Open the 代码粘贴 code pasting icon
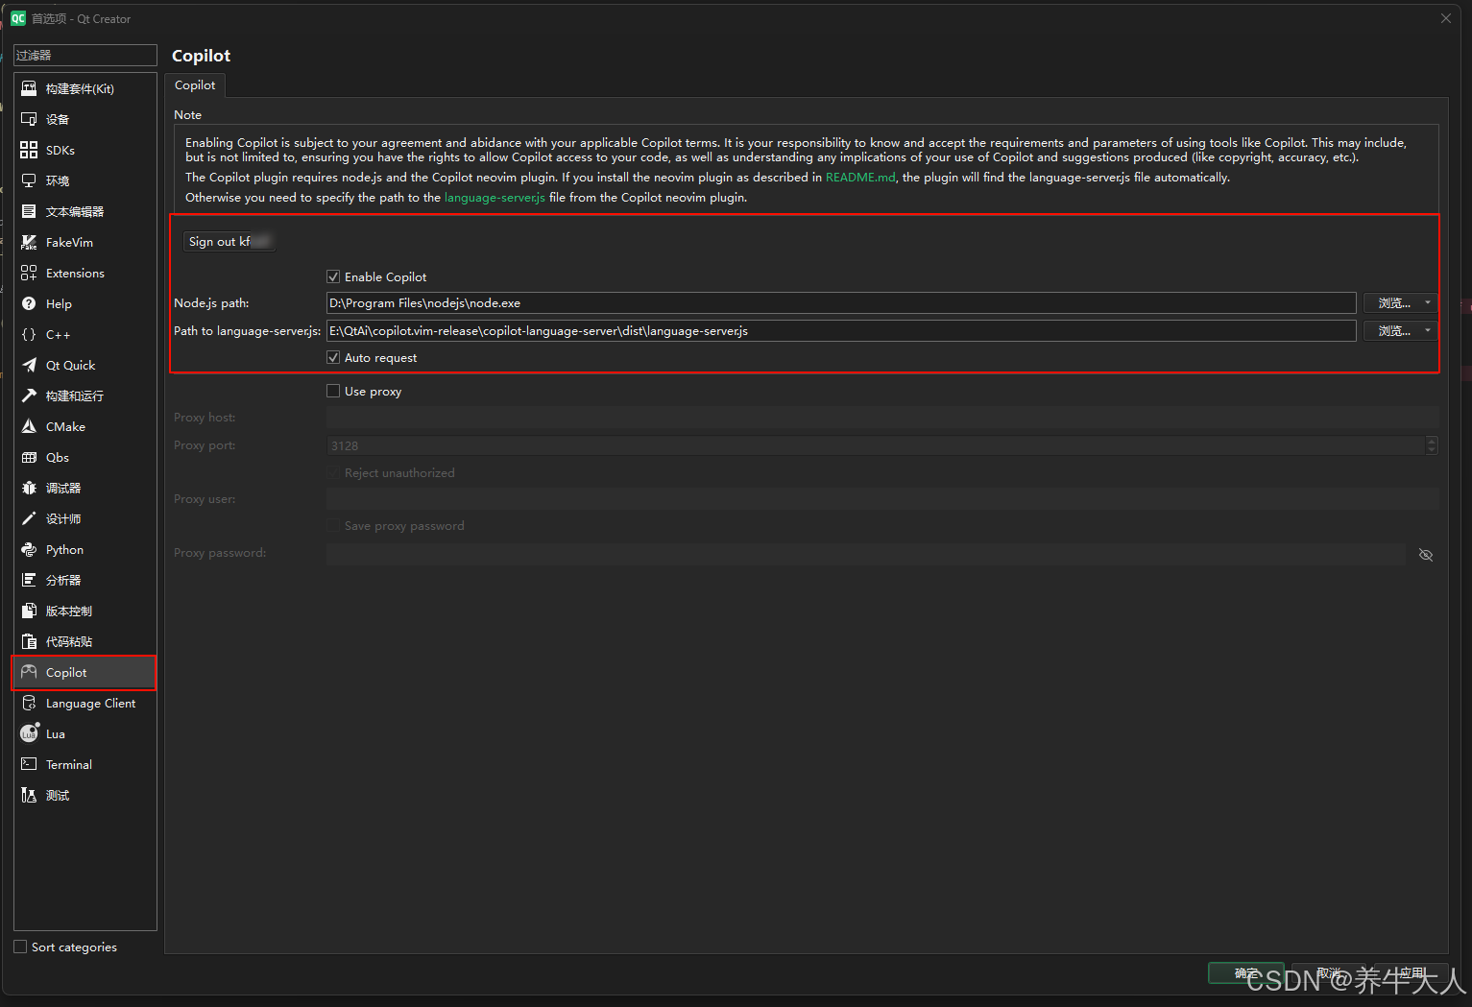This screenshot has width=1472, height=1007. click(x=29, y=641)
